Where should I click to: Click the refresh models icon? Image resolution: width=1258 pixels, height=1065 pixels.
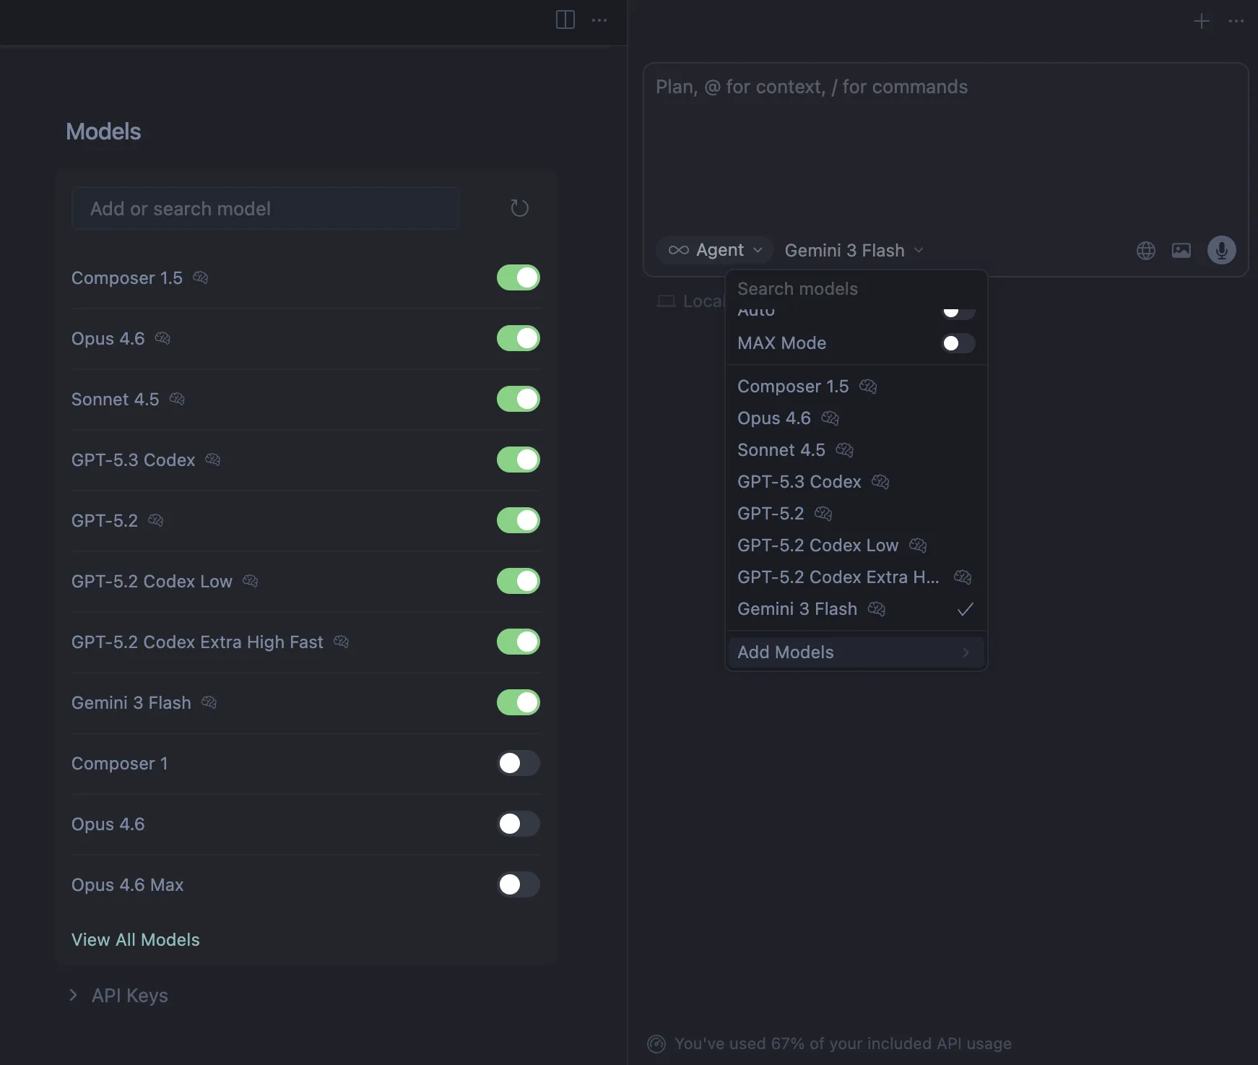click(x=519, y=209)
